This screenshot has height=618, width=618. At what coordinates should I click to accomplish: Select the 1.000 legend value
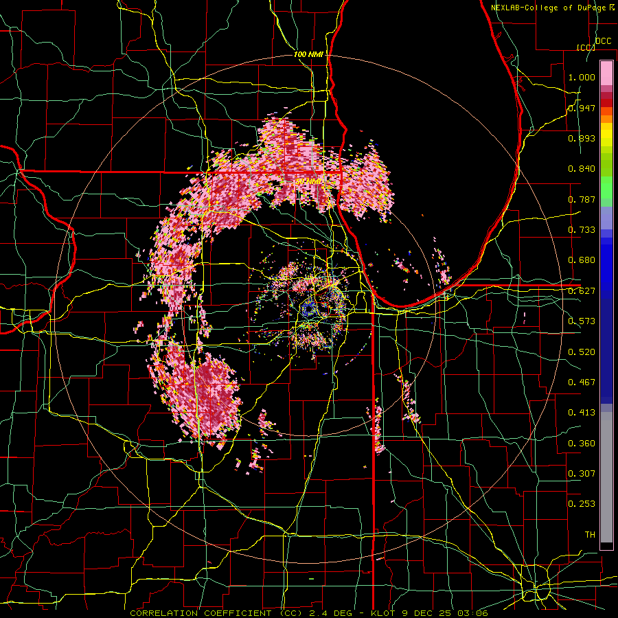[582, 77]
